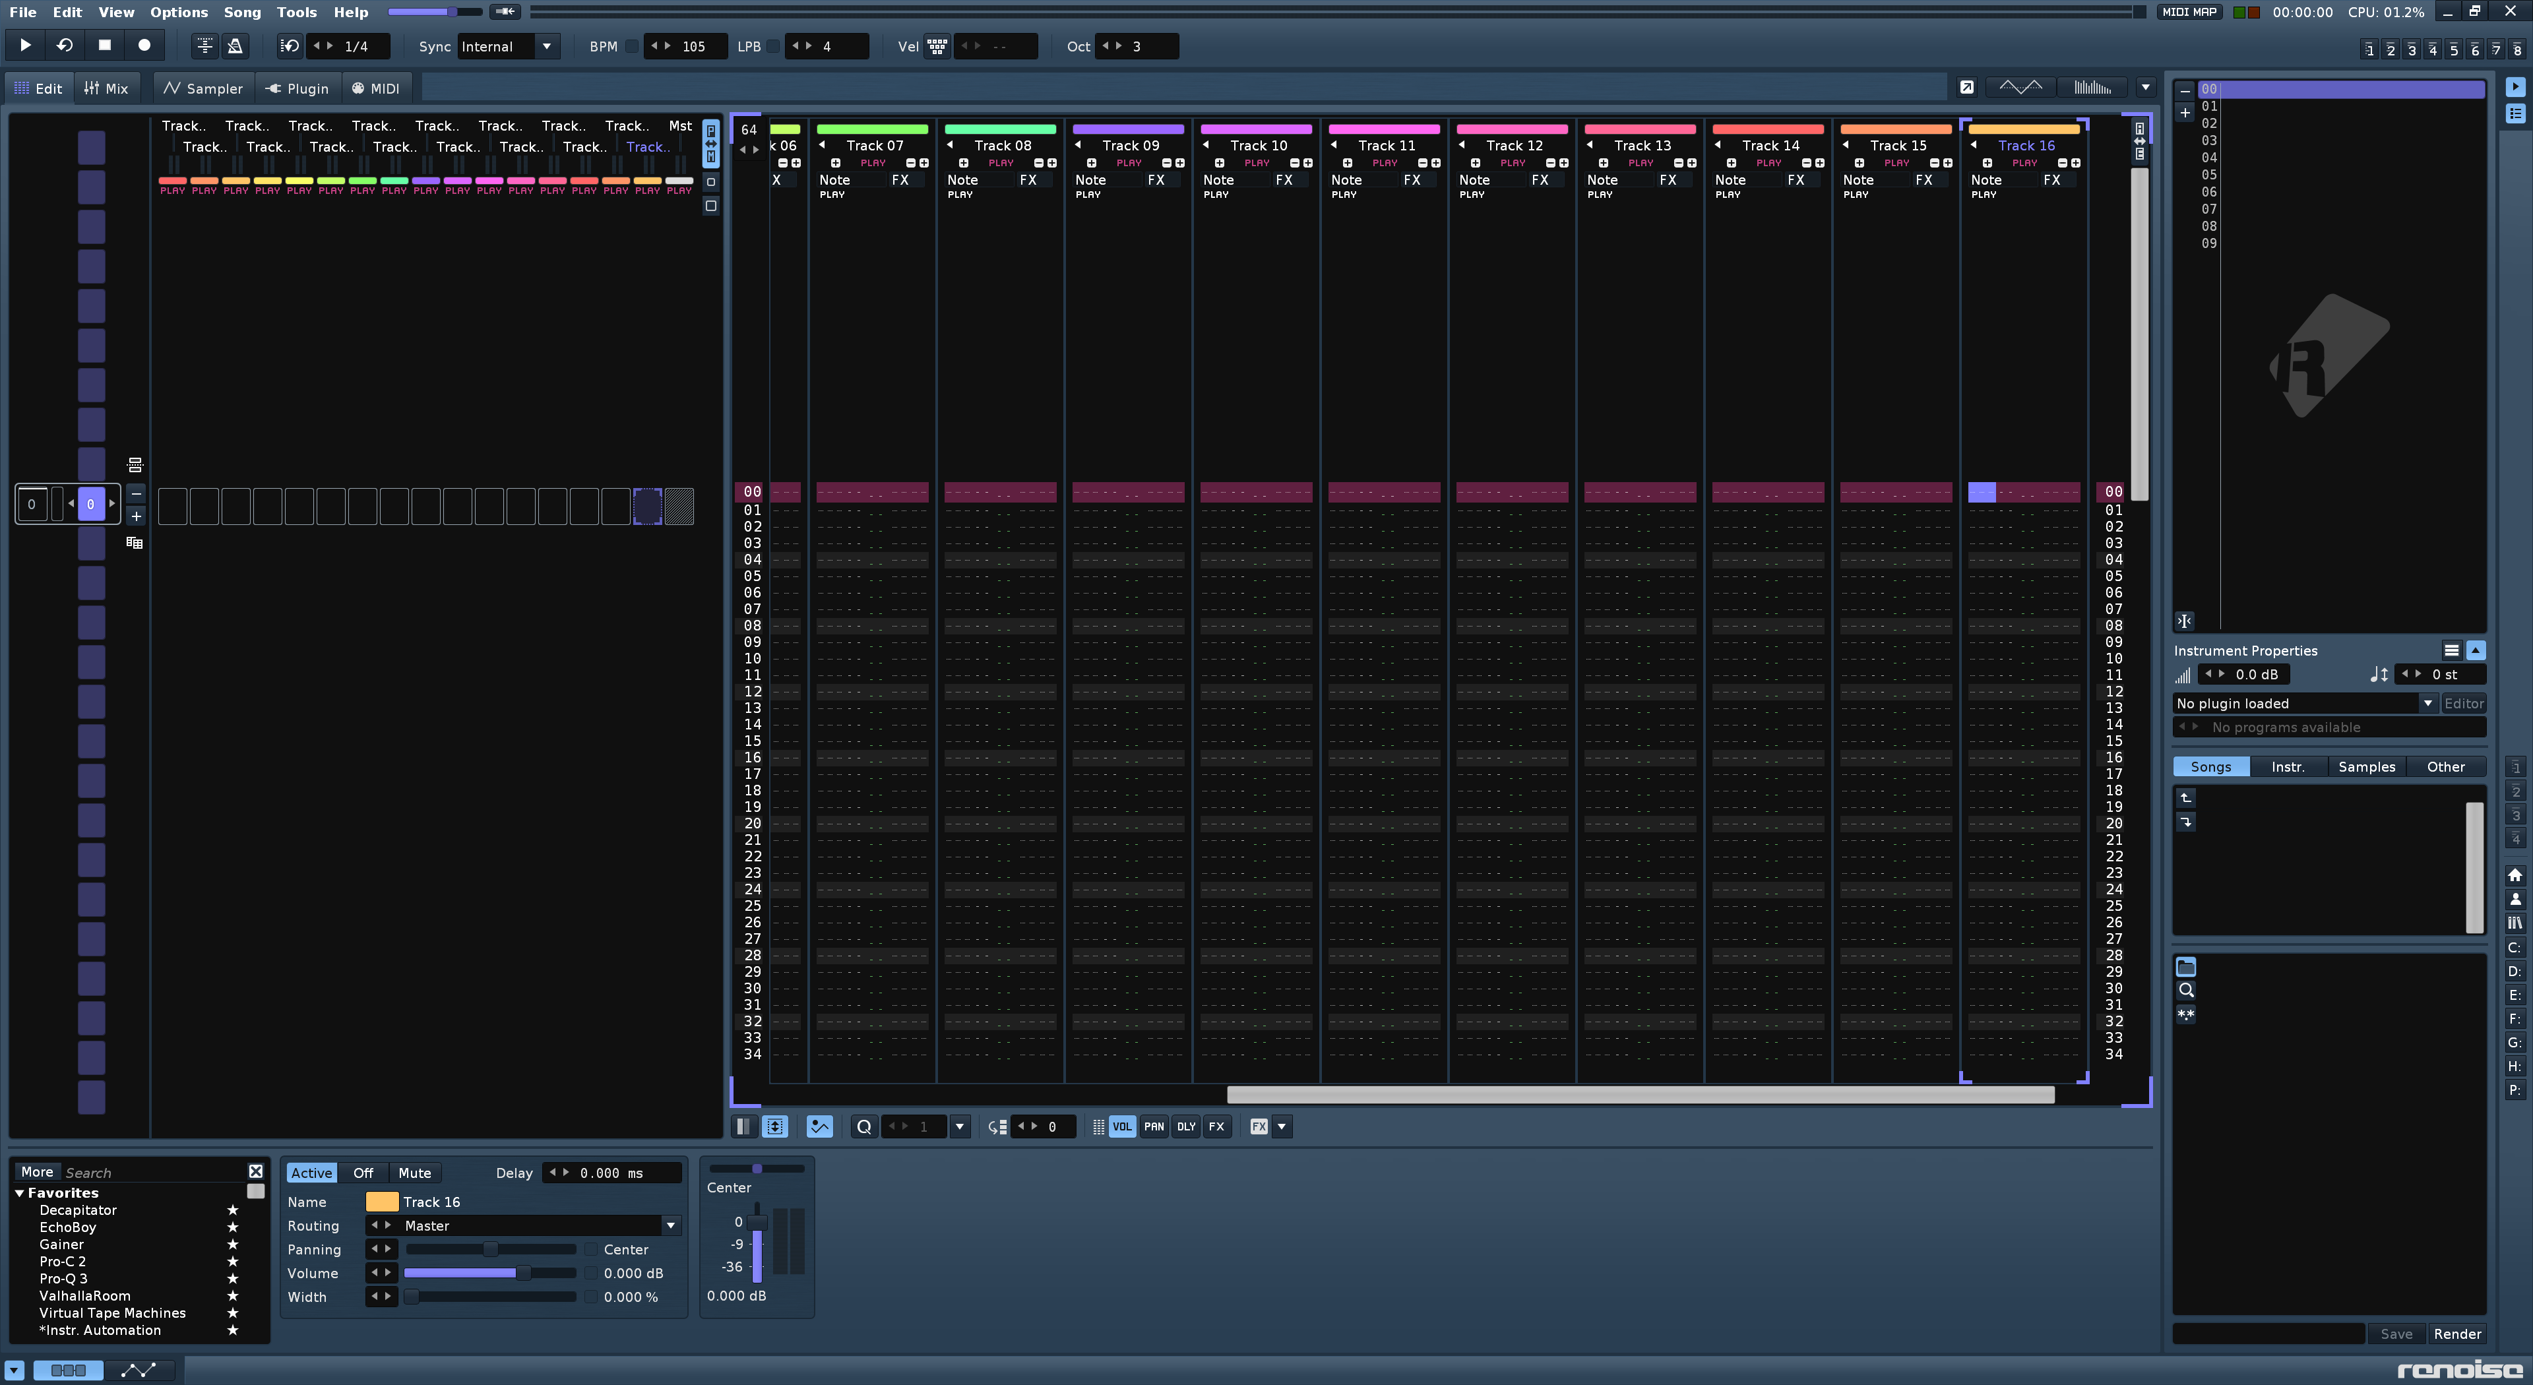Toggle pattern follow button
The width and height of the screenshot is (2533, 1385).
tap(204, 46)
